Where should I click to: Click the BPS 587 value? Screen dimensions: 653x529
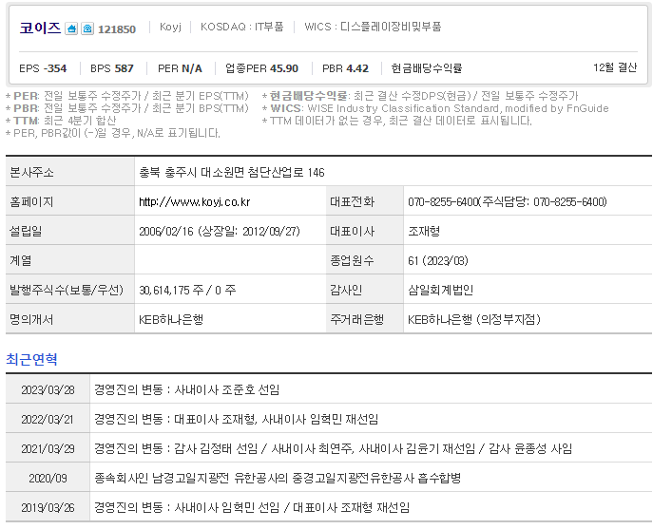pos(112,68)
